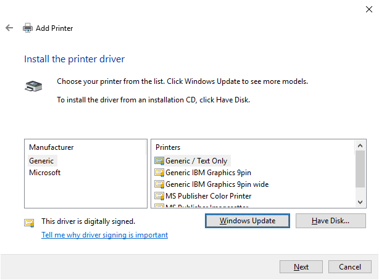
Task: Click the digitally signed certificate icon
Action: [x=29, y=223]
